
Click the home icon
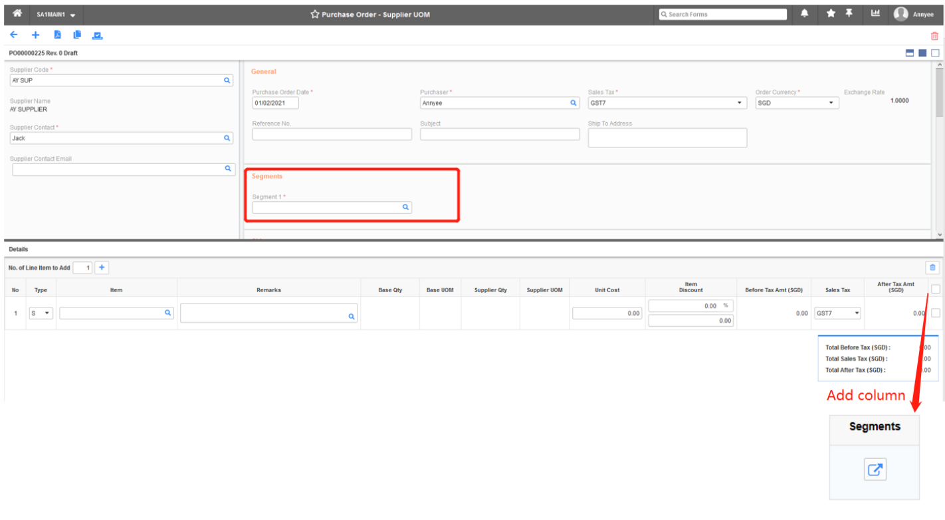(16, 13)
